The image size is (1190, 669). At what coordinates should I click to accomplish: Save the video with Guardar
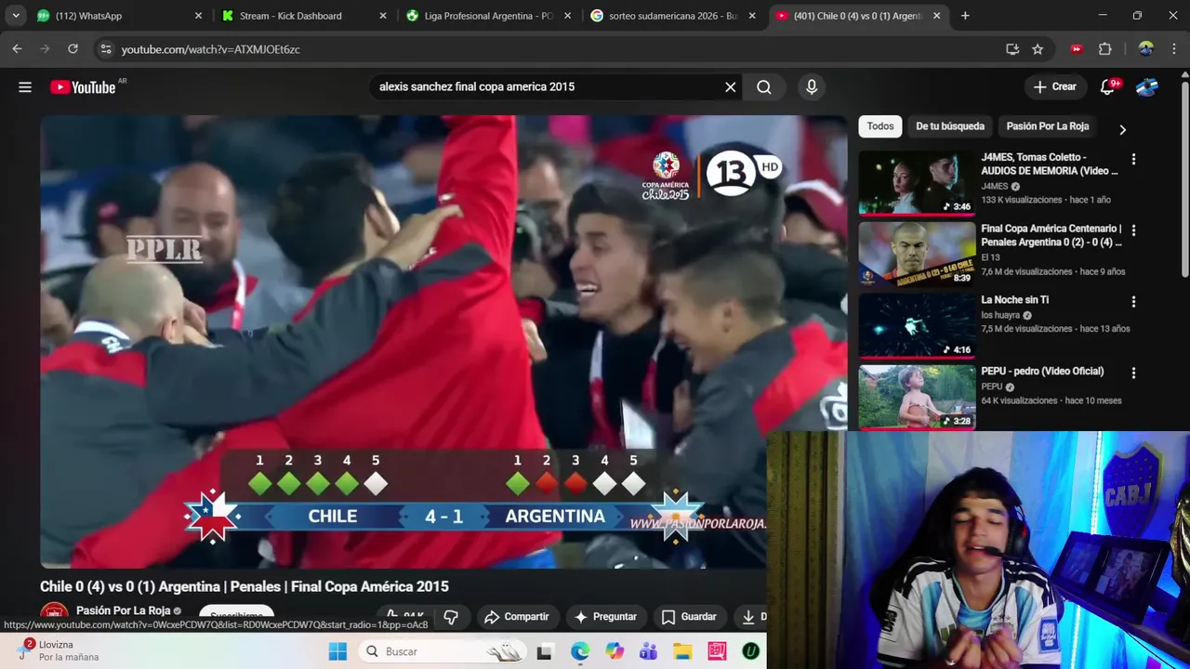pos(689,616)
